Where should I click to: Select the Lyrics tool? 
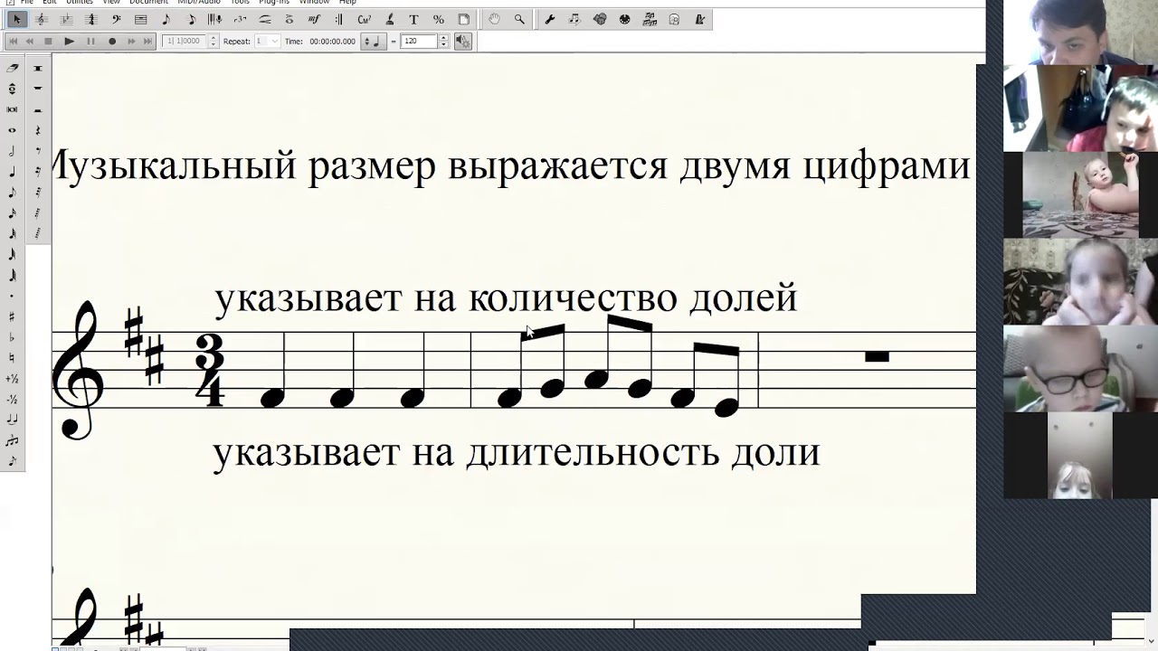tap(389, 19)
